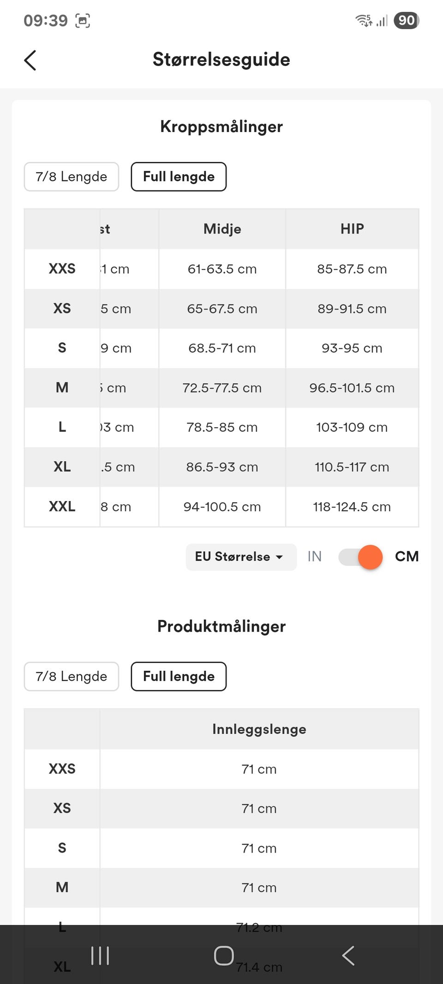Select 7/8 Lengde under Kroppsmålinger

pyautogui.click(x=72, y=177)
